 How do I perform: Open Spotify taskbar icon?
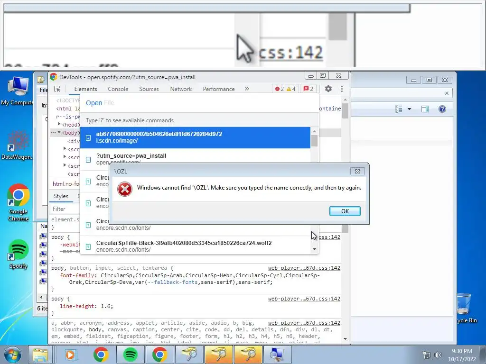(131, 355)
